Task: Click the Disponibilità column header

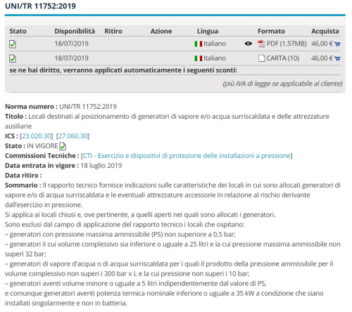Action: (75, 31)
